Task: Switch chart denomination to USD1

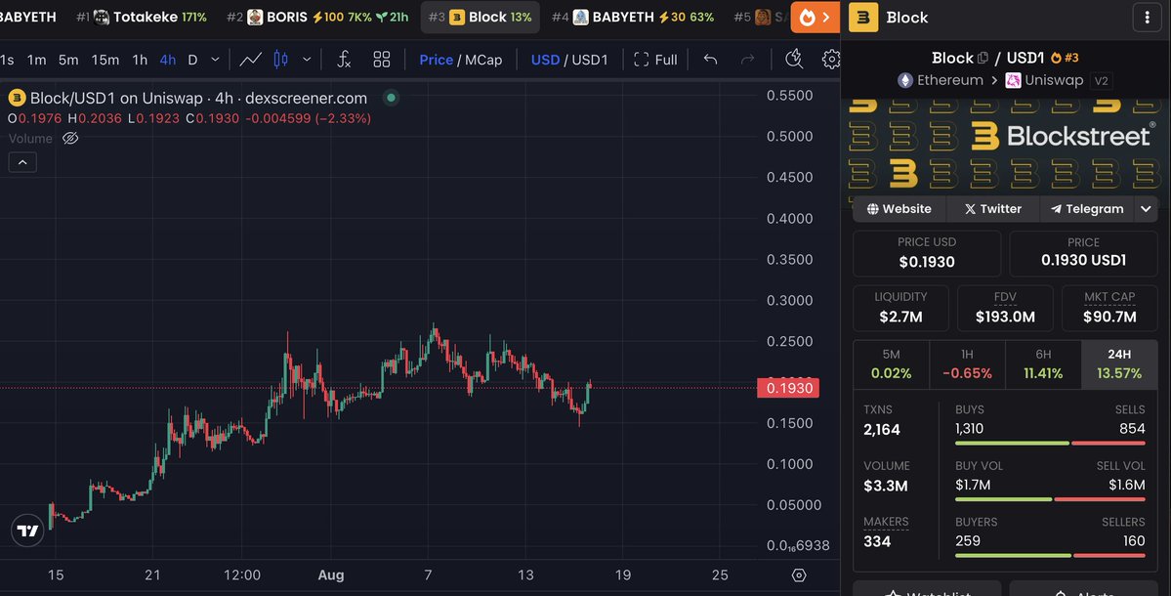Action: point(590,60)
